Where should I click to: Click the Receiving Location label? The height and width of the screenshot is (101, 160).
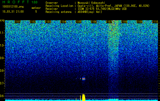(59, 6)
